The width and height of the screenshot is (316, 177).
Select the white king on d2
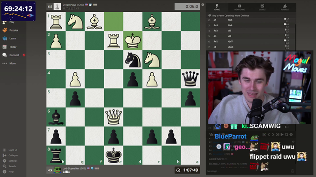tap(133, 40)
